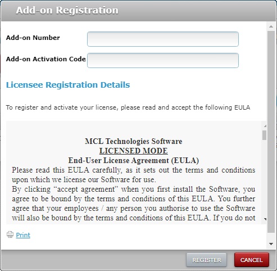Click the Add-on Registration title bar
This screenshot has width=277, height=271.
point(138,11)
